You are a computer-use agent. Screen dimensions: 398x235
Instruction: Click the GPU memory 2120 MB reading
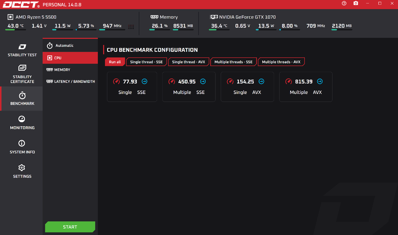point(342,26)
